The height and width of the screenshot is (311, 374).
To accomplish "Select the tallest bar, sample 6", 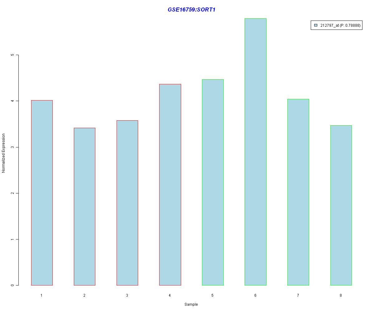I will pyautogui.click(x=256, y=152).
